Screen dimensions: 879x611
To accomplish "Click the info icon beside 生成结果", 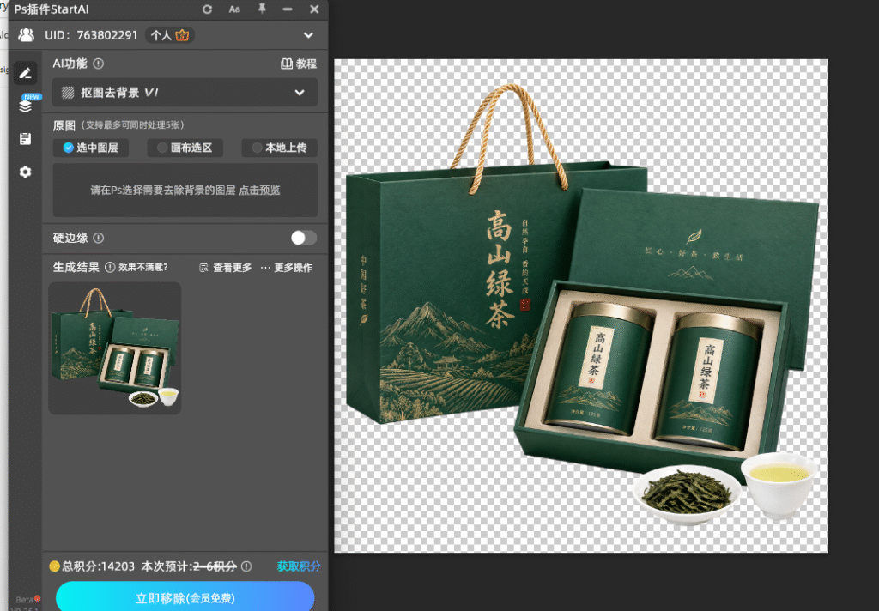I will click(x=110, y=268).
